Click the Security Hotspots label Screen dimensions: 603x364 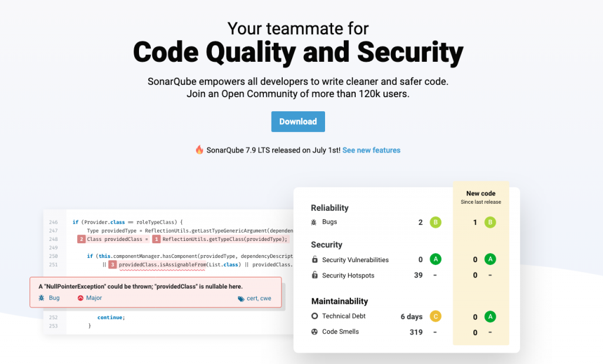(348, 276)
